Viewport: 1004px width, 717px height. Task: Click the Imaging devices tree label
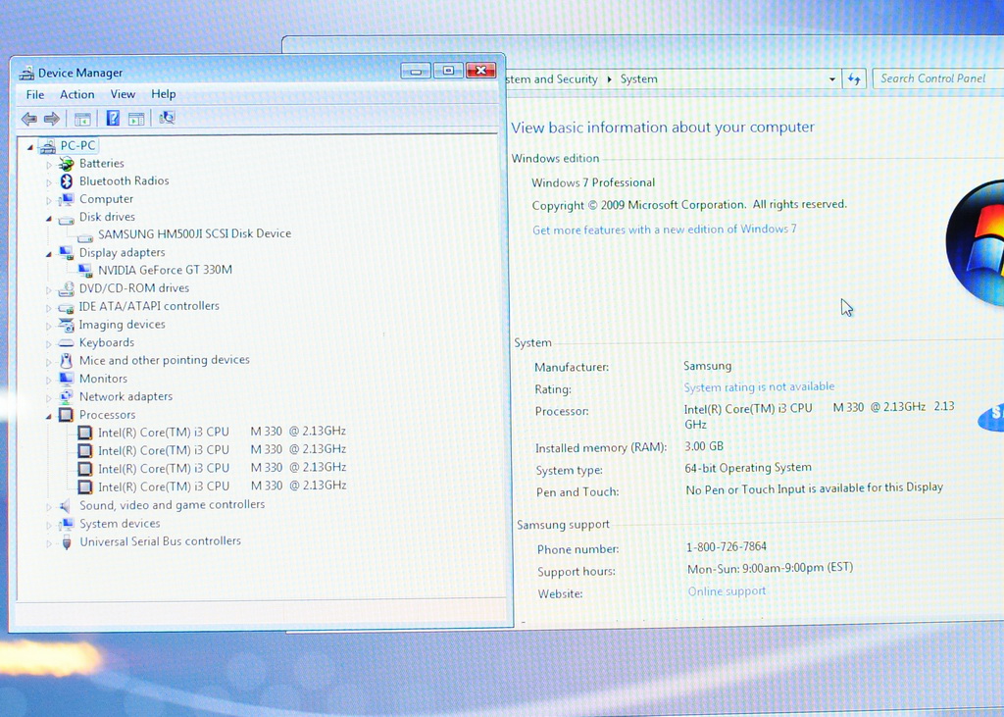point(123,325)
